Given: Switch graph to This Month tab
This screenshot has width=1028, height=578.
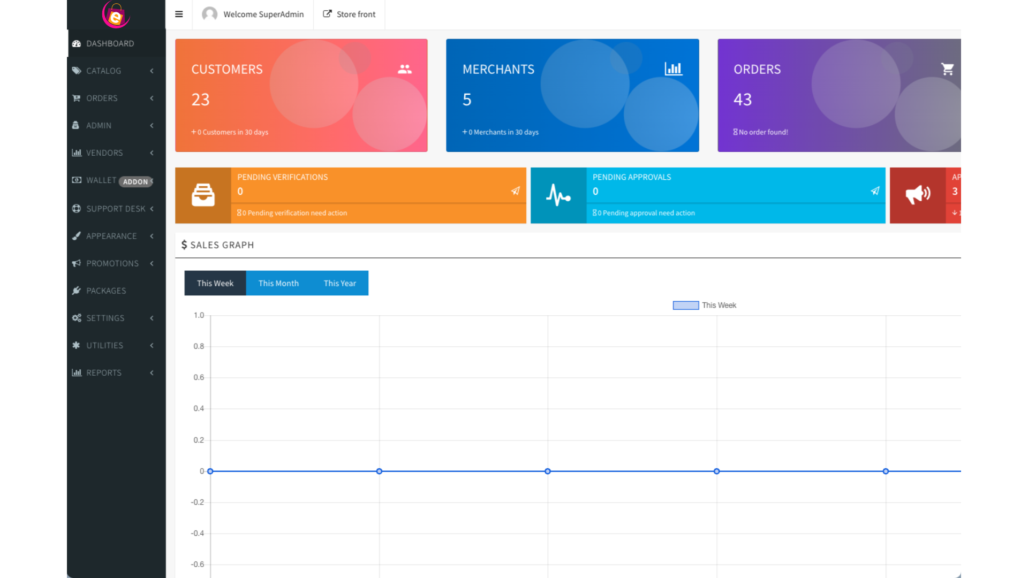Looking at the screenshot, I should (x=278, y=283).
